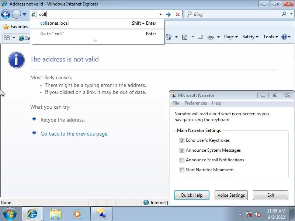
Task: Click the RSS Feeds icon
Action: pos(185,37)
